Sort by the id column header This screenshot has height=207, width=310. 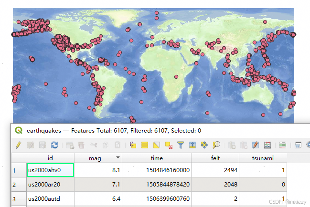[50, 158]
